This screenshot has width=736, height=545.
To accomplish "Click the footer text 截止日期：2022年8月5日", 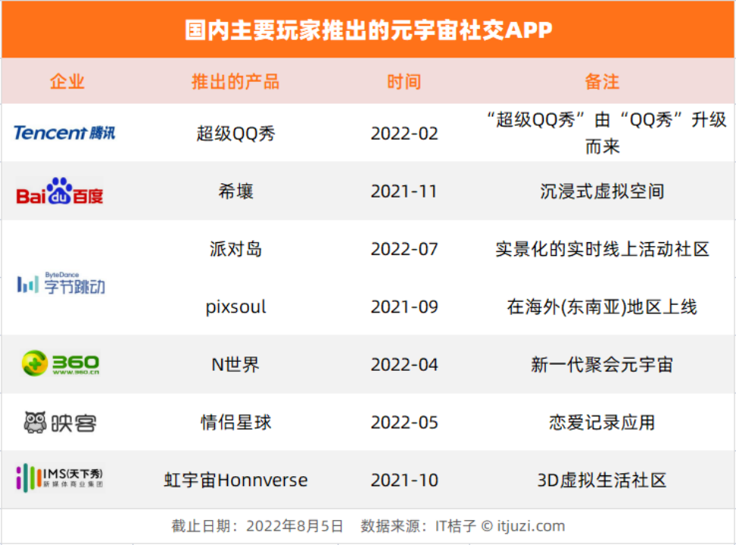I will (257, 526).
